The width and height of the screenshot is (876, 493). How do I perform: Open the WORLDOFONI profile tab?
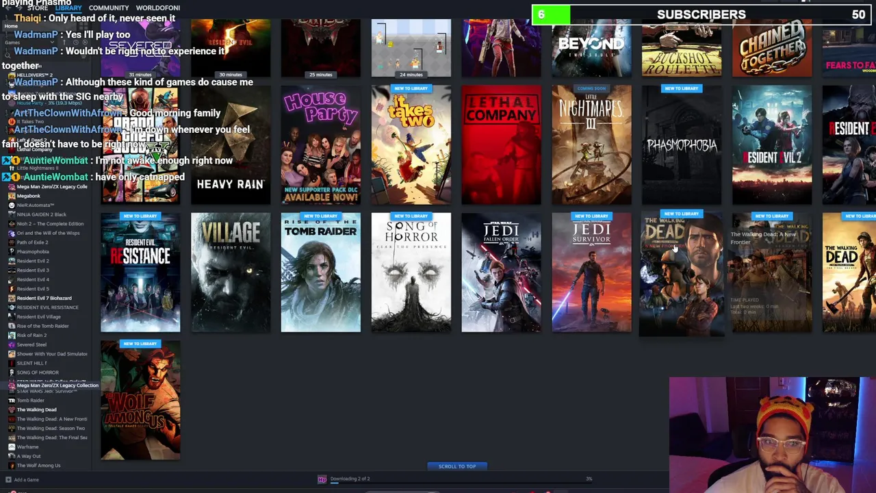coord(158,8)
